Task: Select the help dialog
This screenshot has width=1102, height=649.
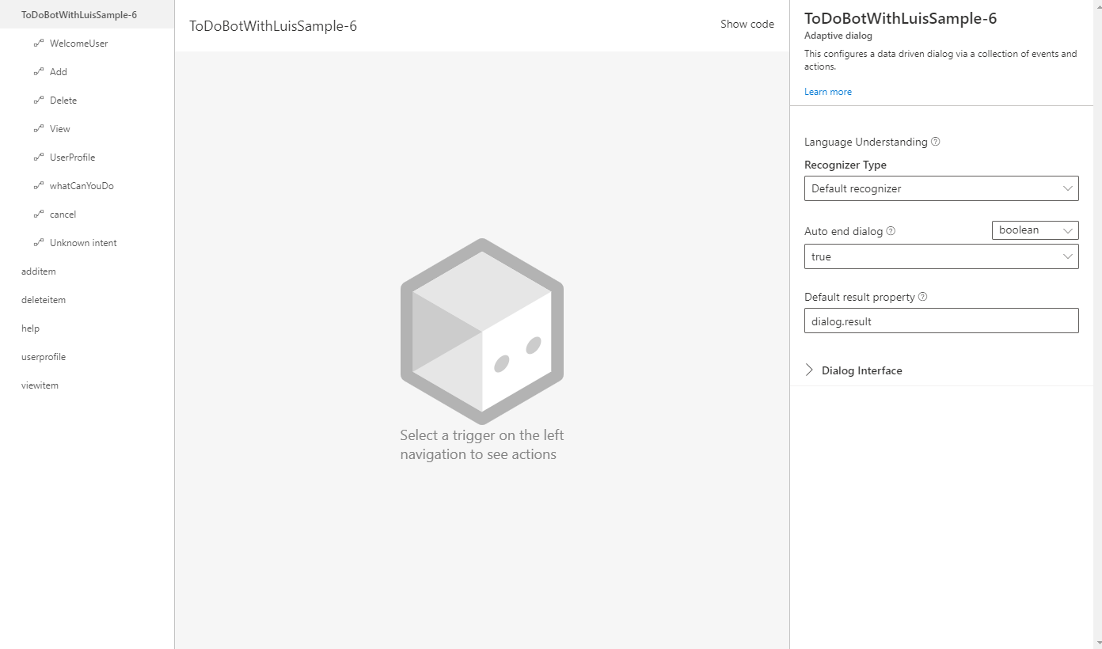Action: (87, 328)
